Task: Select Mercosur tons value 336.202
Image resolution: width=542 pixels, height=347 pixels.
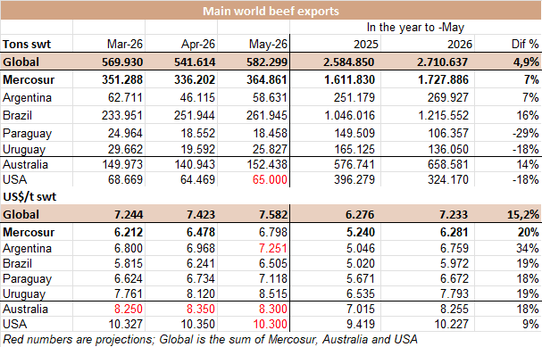Action: coord(195,79)
